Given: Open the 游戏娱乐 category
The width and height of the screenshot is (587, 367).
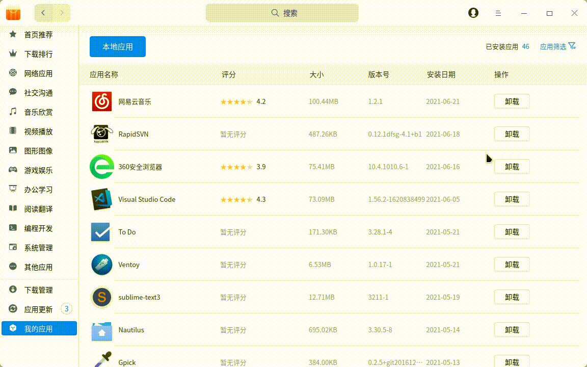Looking at the screenshot, I should coord(39,170).
